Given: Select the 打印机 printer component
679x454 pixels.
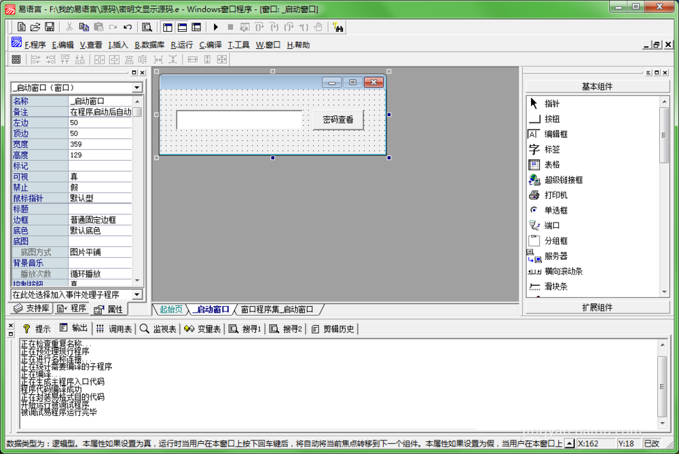Looking at the screenshot, I should (555, 195).
